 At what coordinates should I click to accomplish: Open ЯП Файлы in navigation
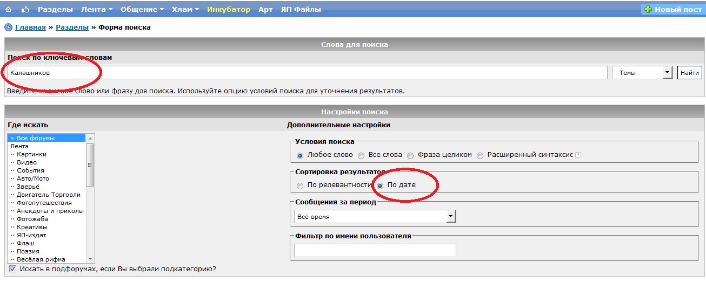(301, 9)
